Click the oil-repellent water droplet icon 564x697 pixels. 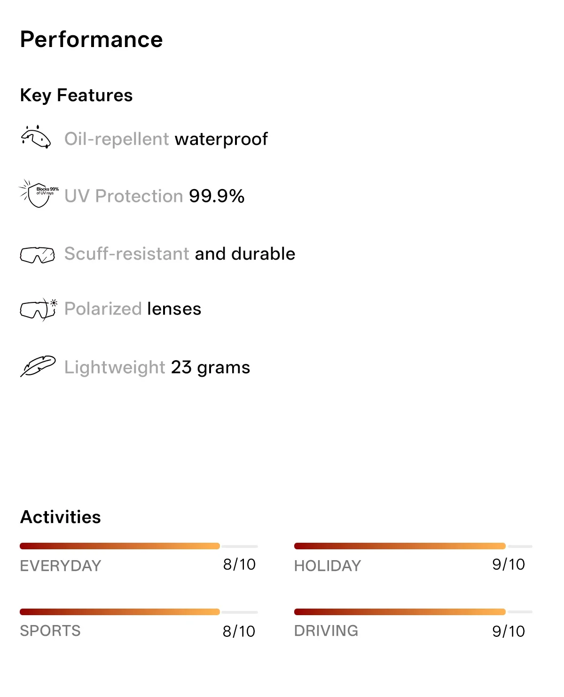(36, 137)
